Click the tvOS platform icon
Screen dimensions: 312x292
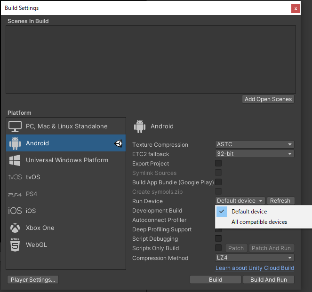(16, 177)
